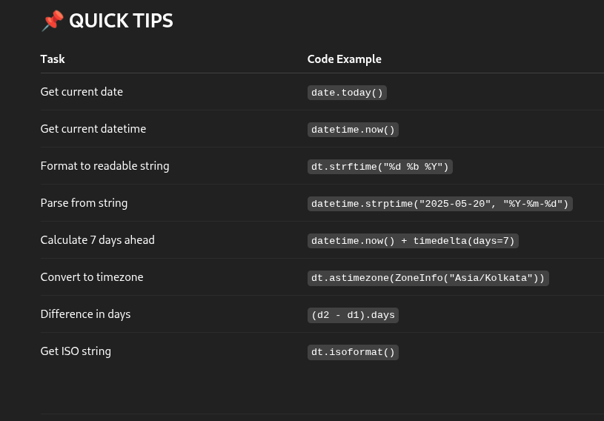
Task: Click the dt.isoformat() code snippet
Action: pyautogui.click(x=353, y=352)
